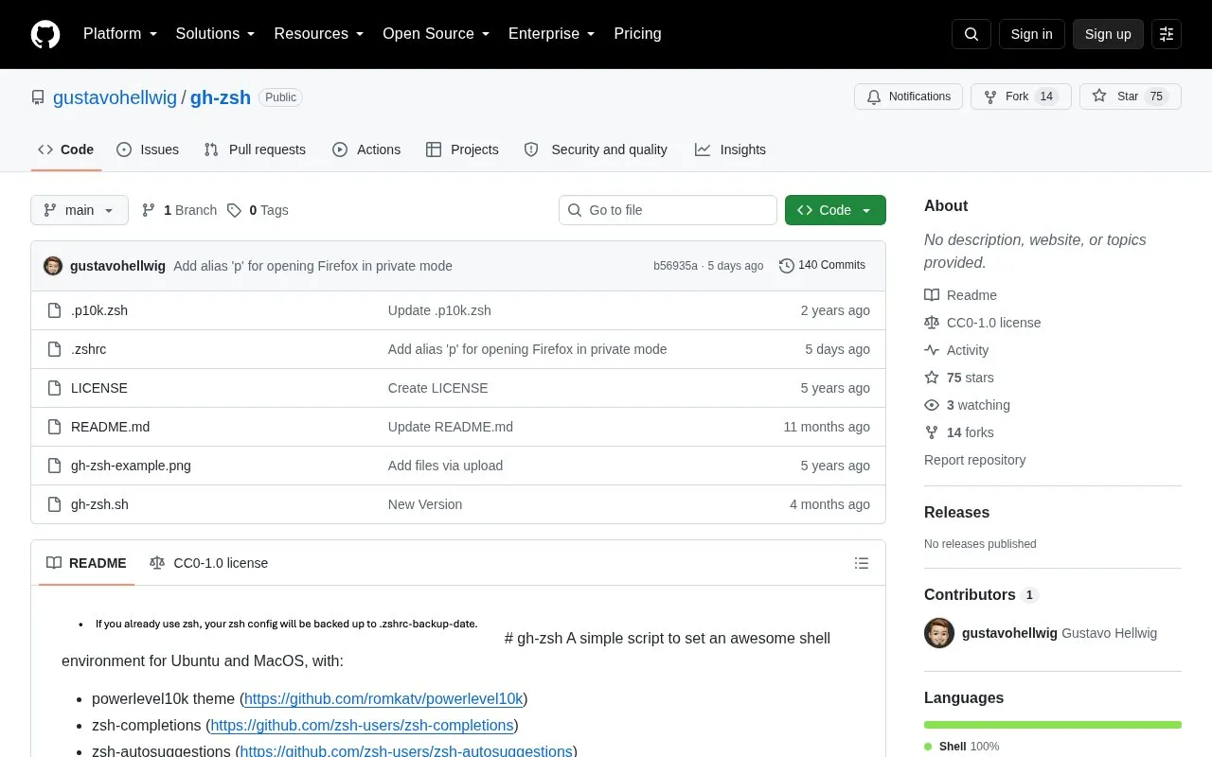Click the commit history clock icon
This screenshot has width=1212, height=757.
[787, 266]
